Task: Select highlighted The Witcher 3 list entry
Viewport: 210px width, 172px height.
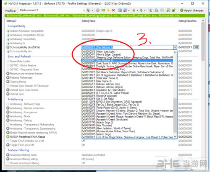Action: [127, 60]
